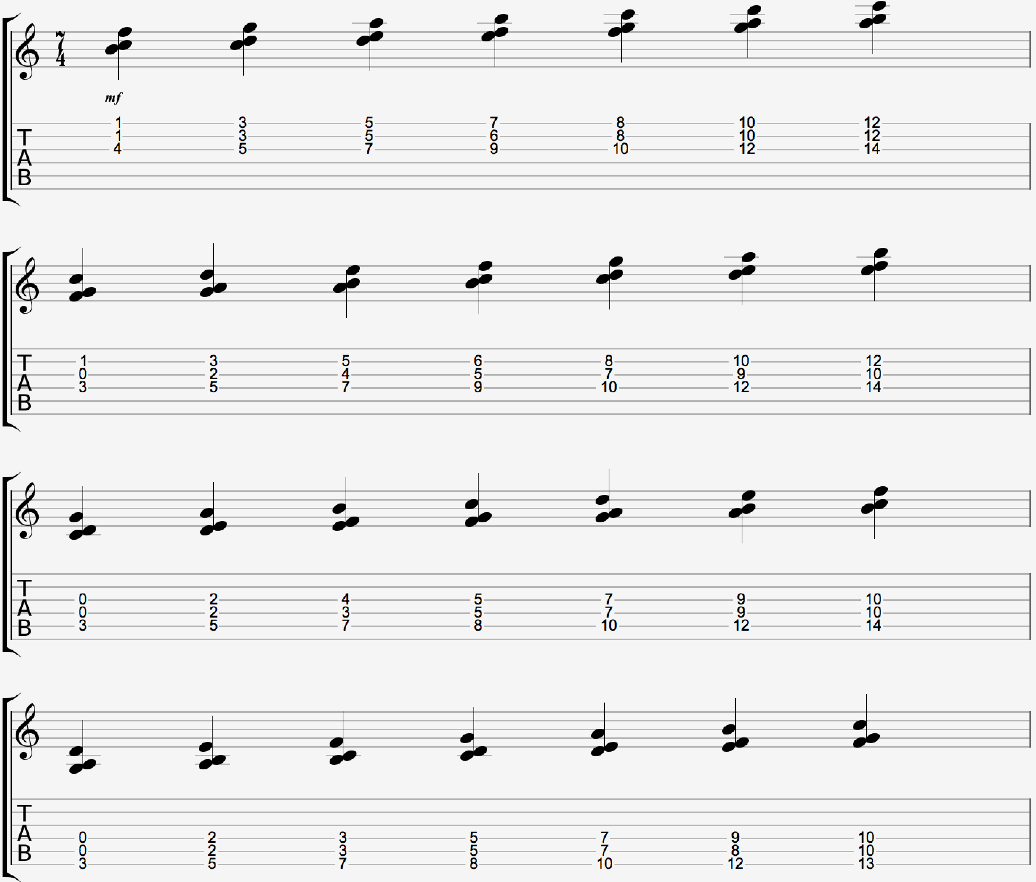Select the 7/4 time signature
This screenshot has width=1036, height=882.
coord(60,49)
